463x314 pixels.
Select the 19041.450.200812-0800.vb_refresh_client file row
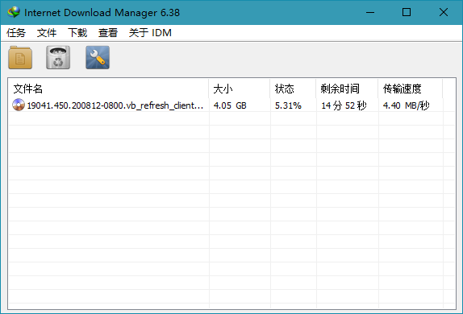pyautogui.click(x=231, y=105)
